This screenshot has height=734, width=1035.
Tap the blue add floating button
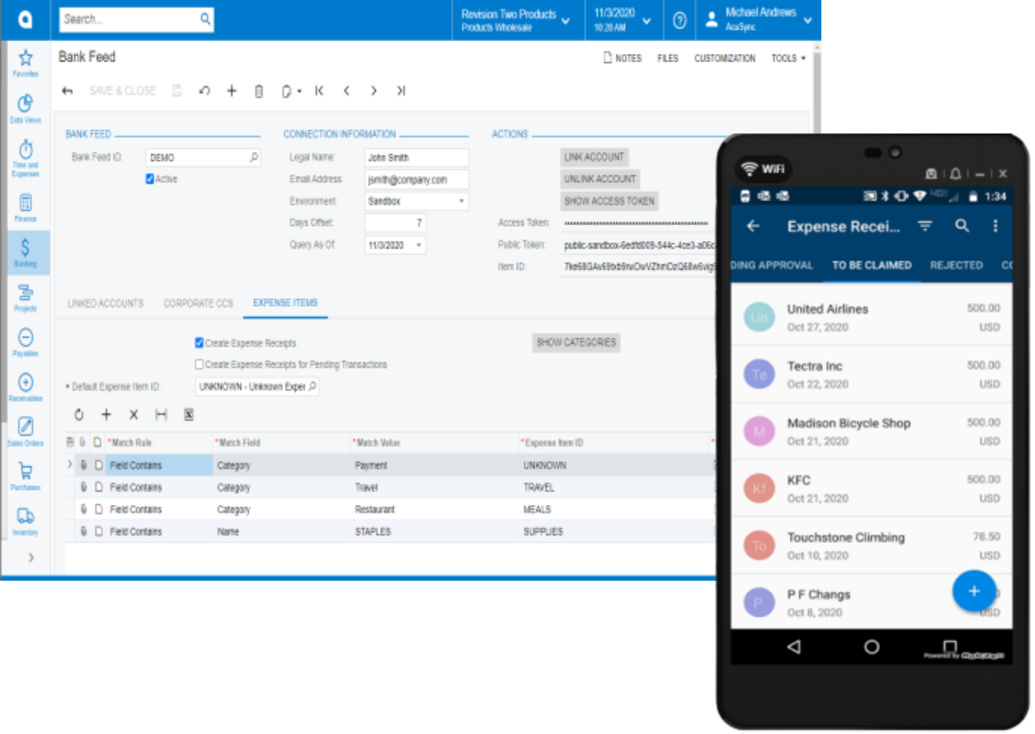[x=973, y=591]
